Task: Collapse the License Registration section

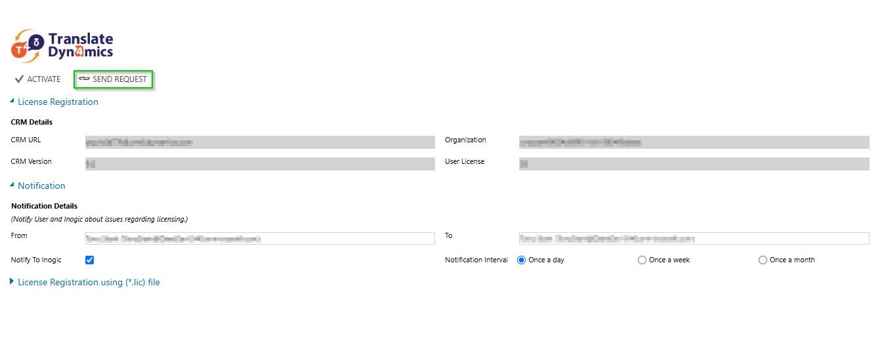Action: 12,102
